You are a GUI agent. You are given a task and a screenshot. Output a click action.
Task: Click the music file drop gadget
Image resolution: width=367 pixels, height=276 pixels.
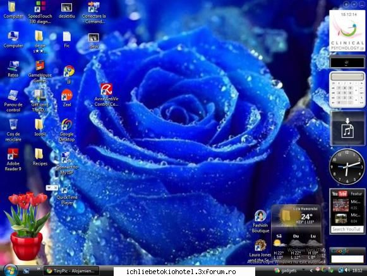(347, 129)
